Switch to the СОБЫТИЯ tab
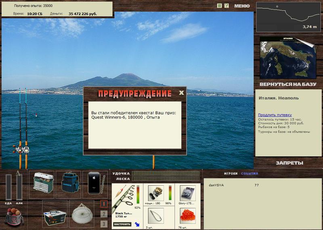Viewport: 323px width, 230px height. pyautogui.click(x=250, y=174)
